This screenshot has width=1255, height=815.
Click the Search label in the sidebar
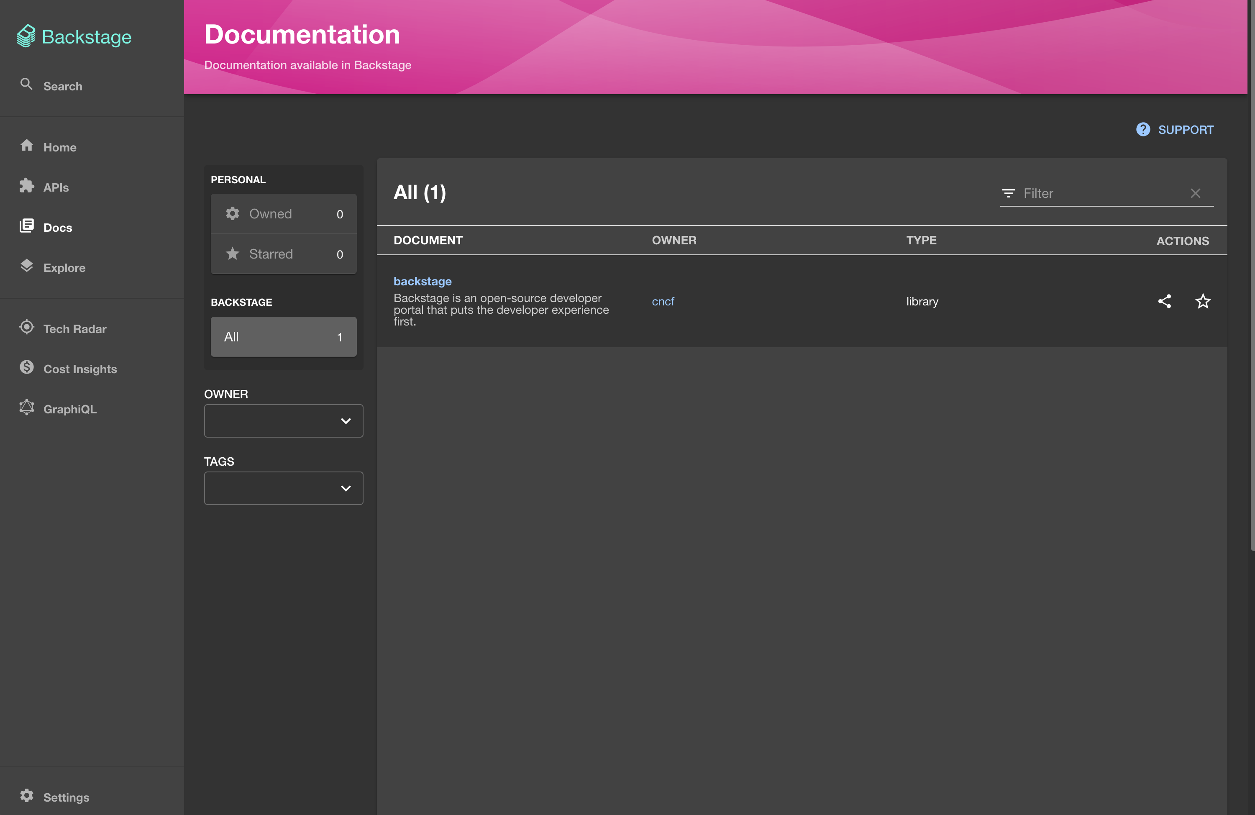pyautogui.click(x=63, y=86)
